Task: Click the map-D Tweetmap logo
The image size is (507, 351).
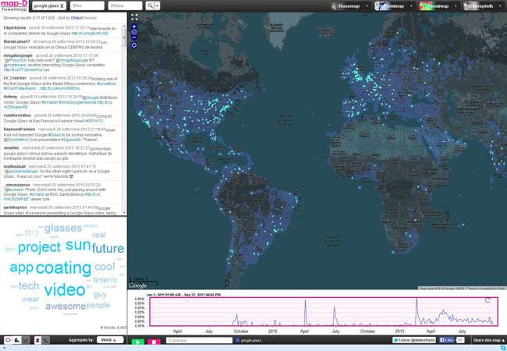Action: [14, 5]
